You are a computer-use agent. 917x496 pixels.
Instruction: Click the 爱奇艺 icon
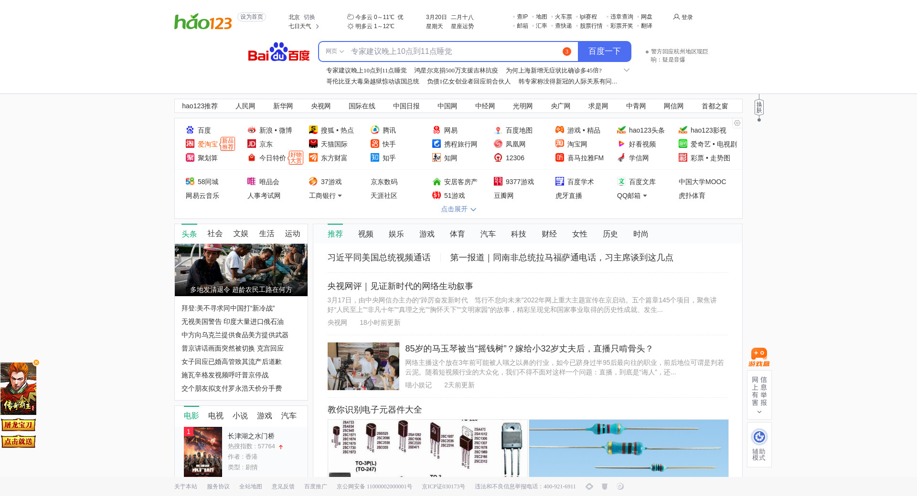[x=683, y=144]
